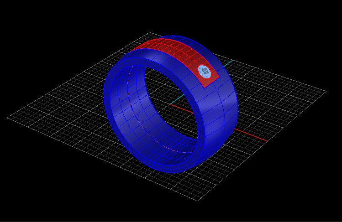Click the red axis line on the grid
Viewport: 342px width, 222px height.
click(x=251, y=135)
